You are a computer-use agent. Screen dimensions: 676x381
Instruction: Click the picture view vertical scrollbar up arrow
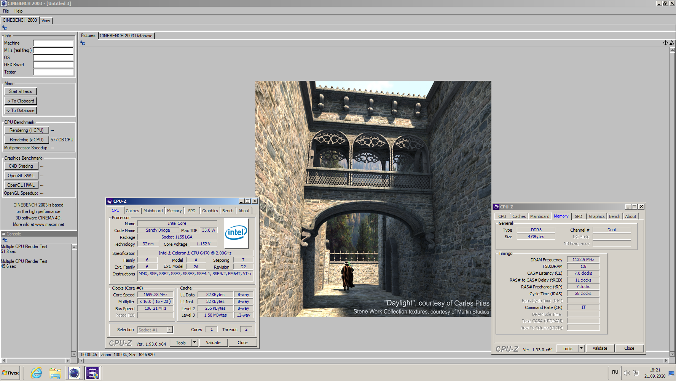(x=672, y=50)
